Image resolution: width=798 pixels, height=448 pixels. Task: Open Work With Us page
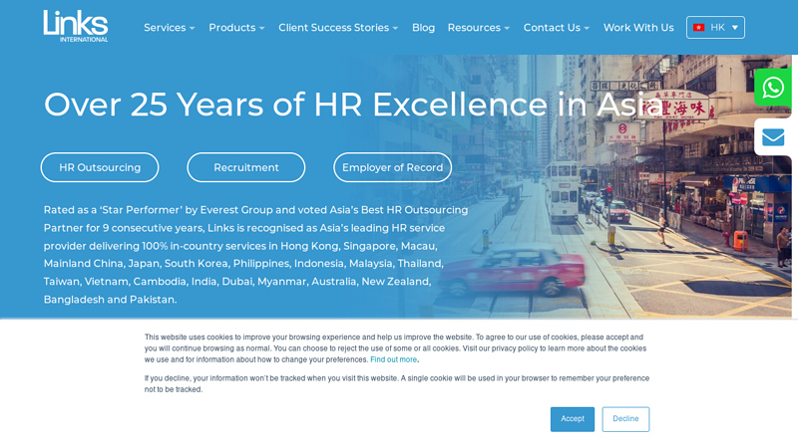638,28
